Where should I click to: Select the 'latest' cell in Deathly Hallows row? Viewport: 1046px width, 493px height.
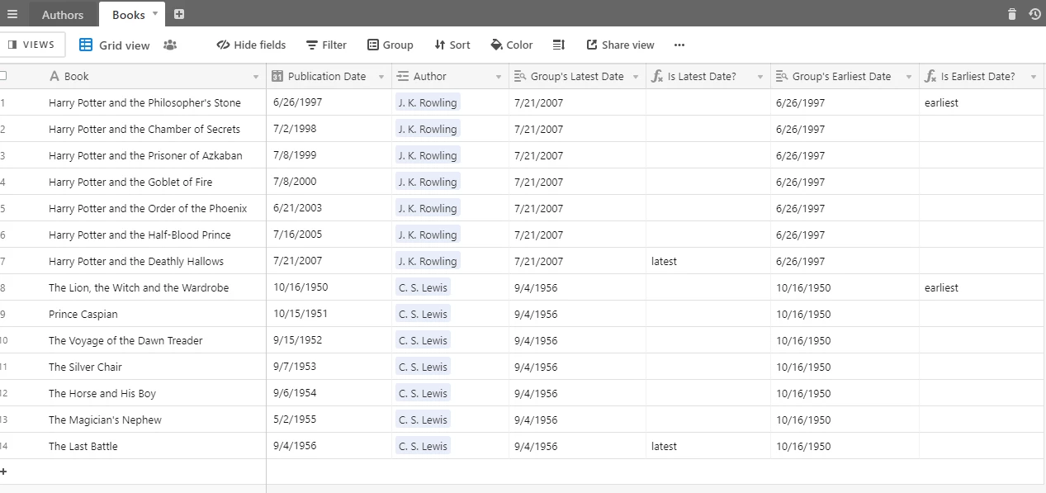click(x=708, y=261)
